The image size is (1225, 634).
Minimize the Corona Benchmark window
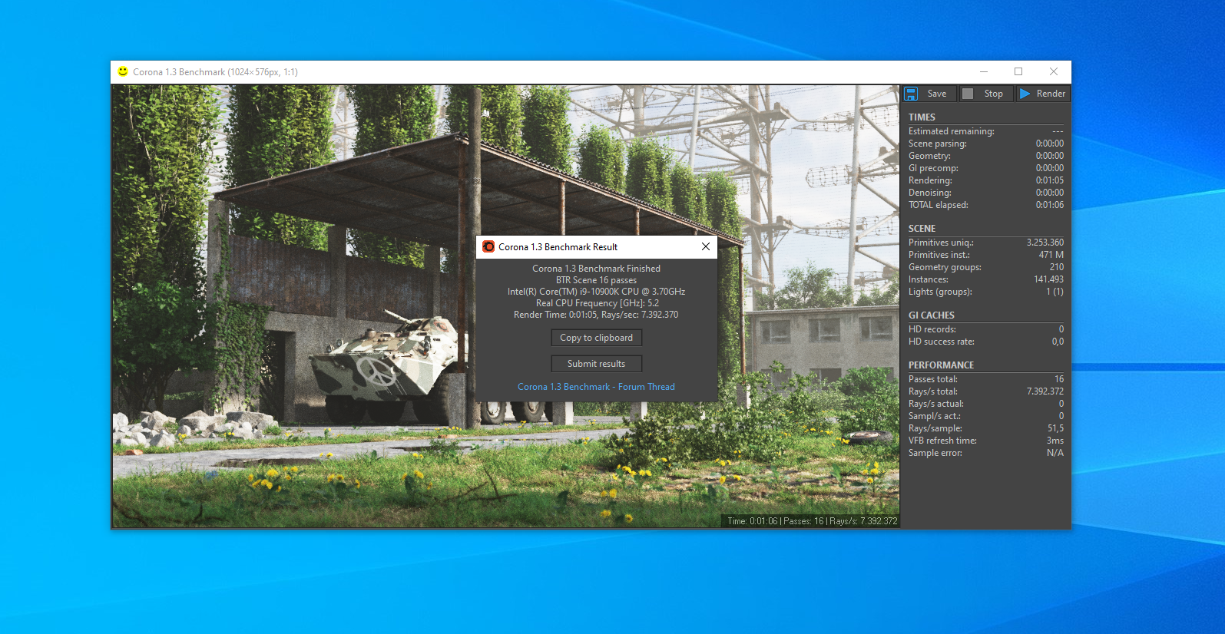983,71
